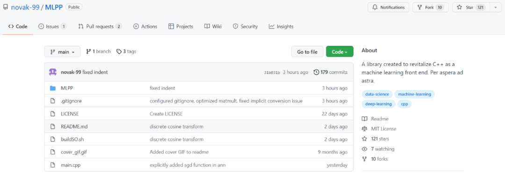Switch to the Issues tab
Viewport: 505px width, 175px height.
52,26
